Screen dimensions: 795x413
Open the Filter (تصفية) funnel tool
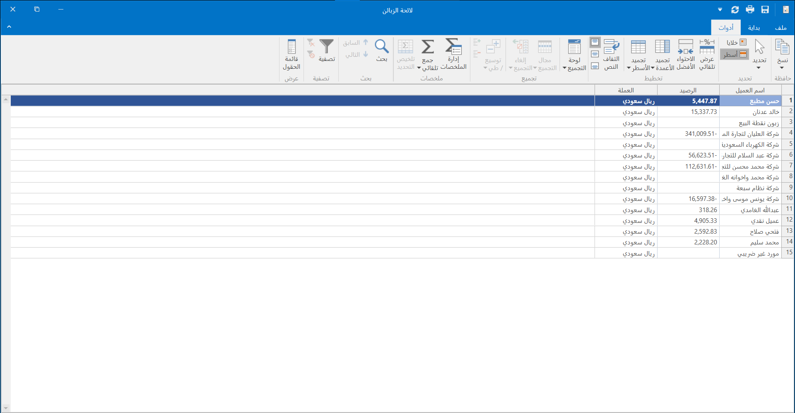326,47
